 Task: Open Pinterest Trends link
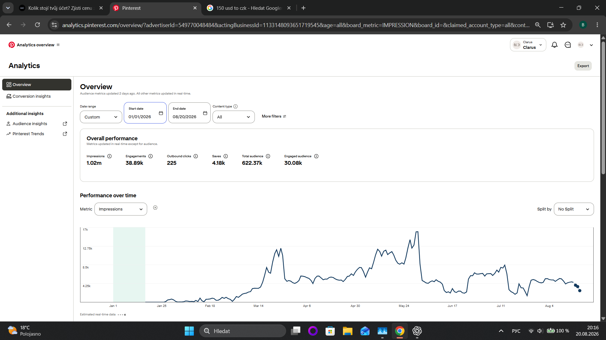[28, 134]
